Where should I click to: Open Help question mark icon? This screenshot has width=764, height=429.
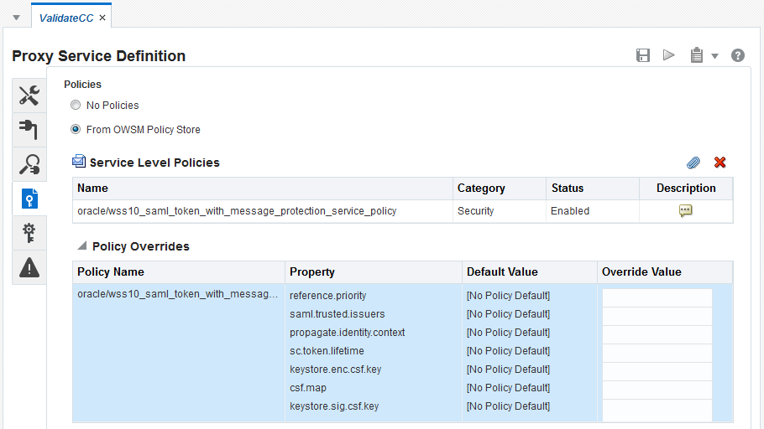click(x=738, y=55)
